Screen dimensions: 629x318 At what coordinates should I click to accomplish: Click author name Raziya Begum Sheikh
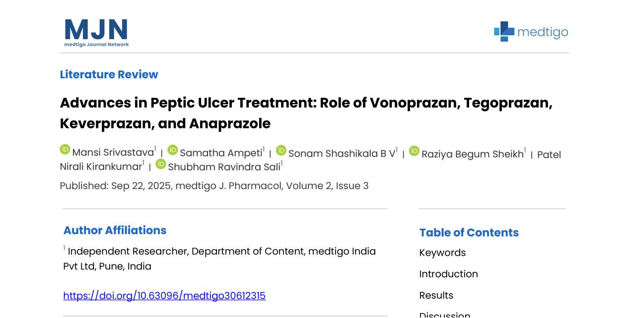(472, 154)
